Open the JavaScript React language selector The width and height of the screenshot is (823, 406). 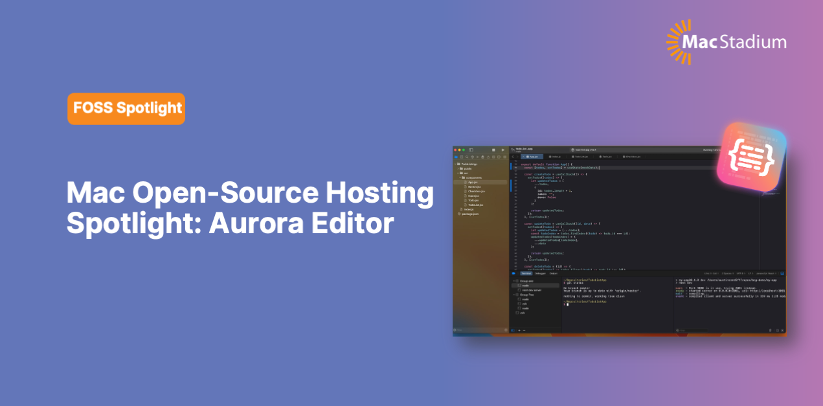point(767,273)
